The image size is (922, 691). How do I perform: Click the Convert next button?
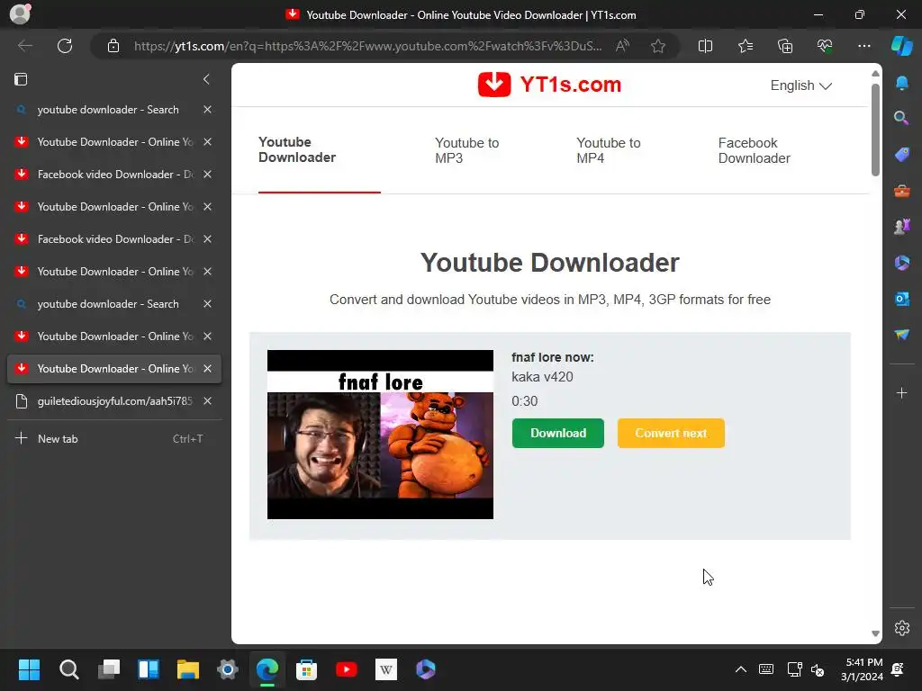pyautogui.click(x=671, y=433)
